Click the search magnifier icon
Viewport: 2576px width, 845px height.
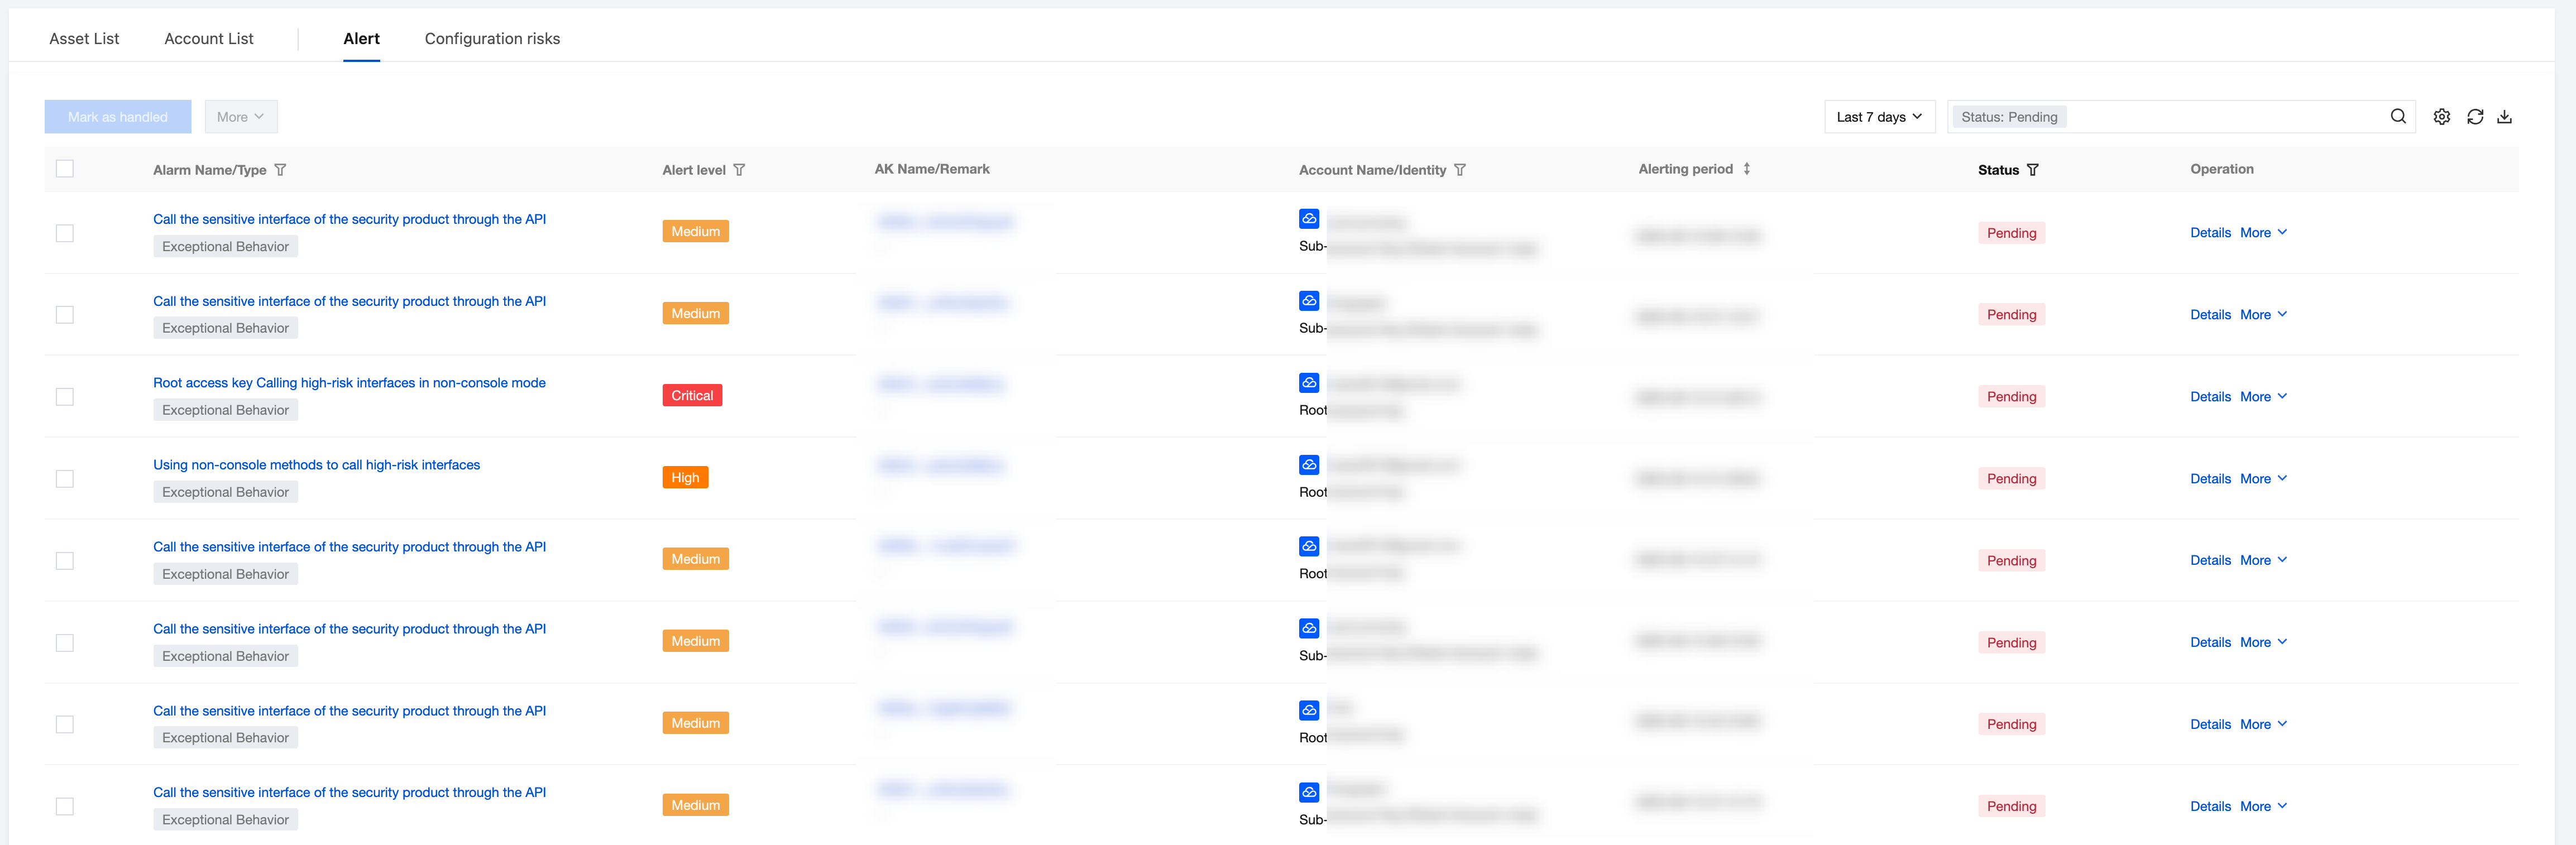click(2397, 116)
